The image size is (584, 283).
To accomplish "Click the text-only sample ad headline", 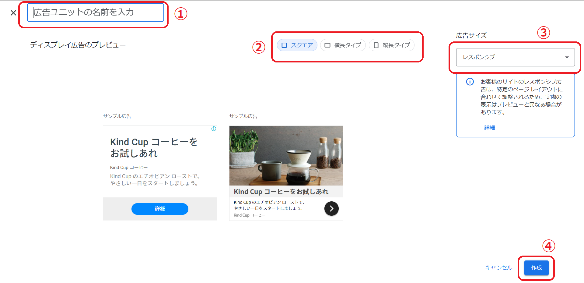I will [x=154, y=147].
